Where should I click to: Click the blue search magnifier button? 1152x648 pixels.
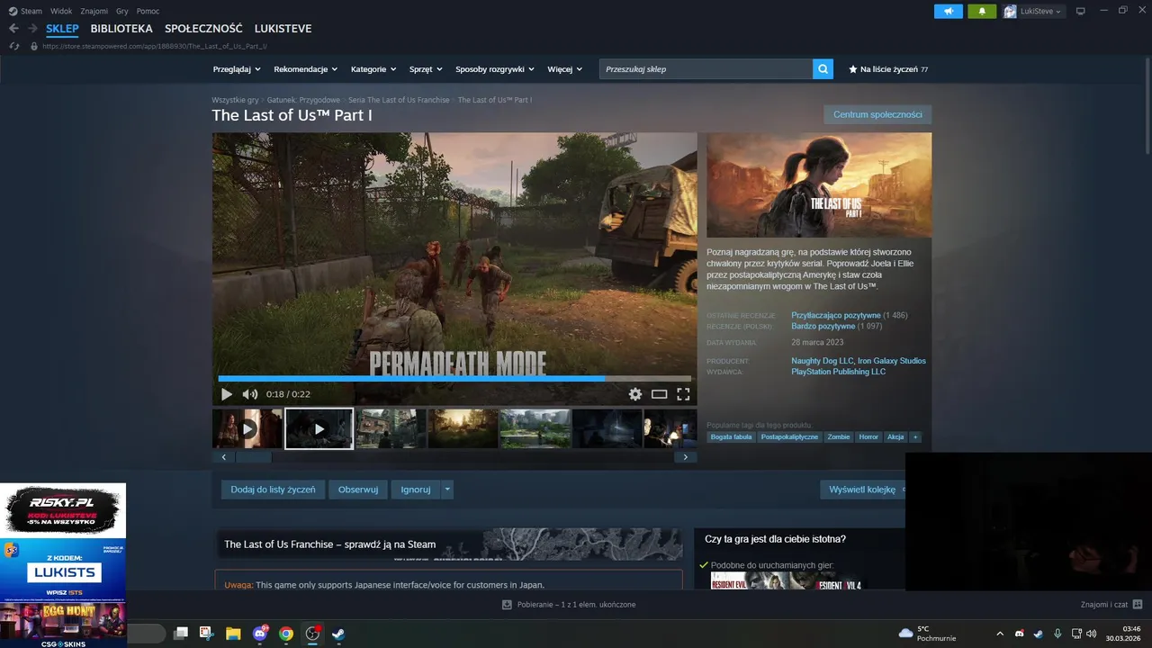pos(823,69)
